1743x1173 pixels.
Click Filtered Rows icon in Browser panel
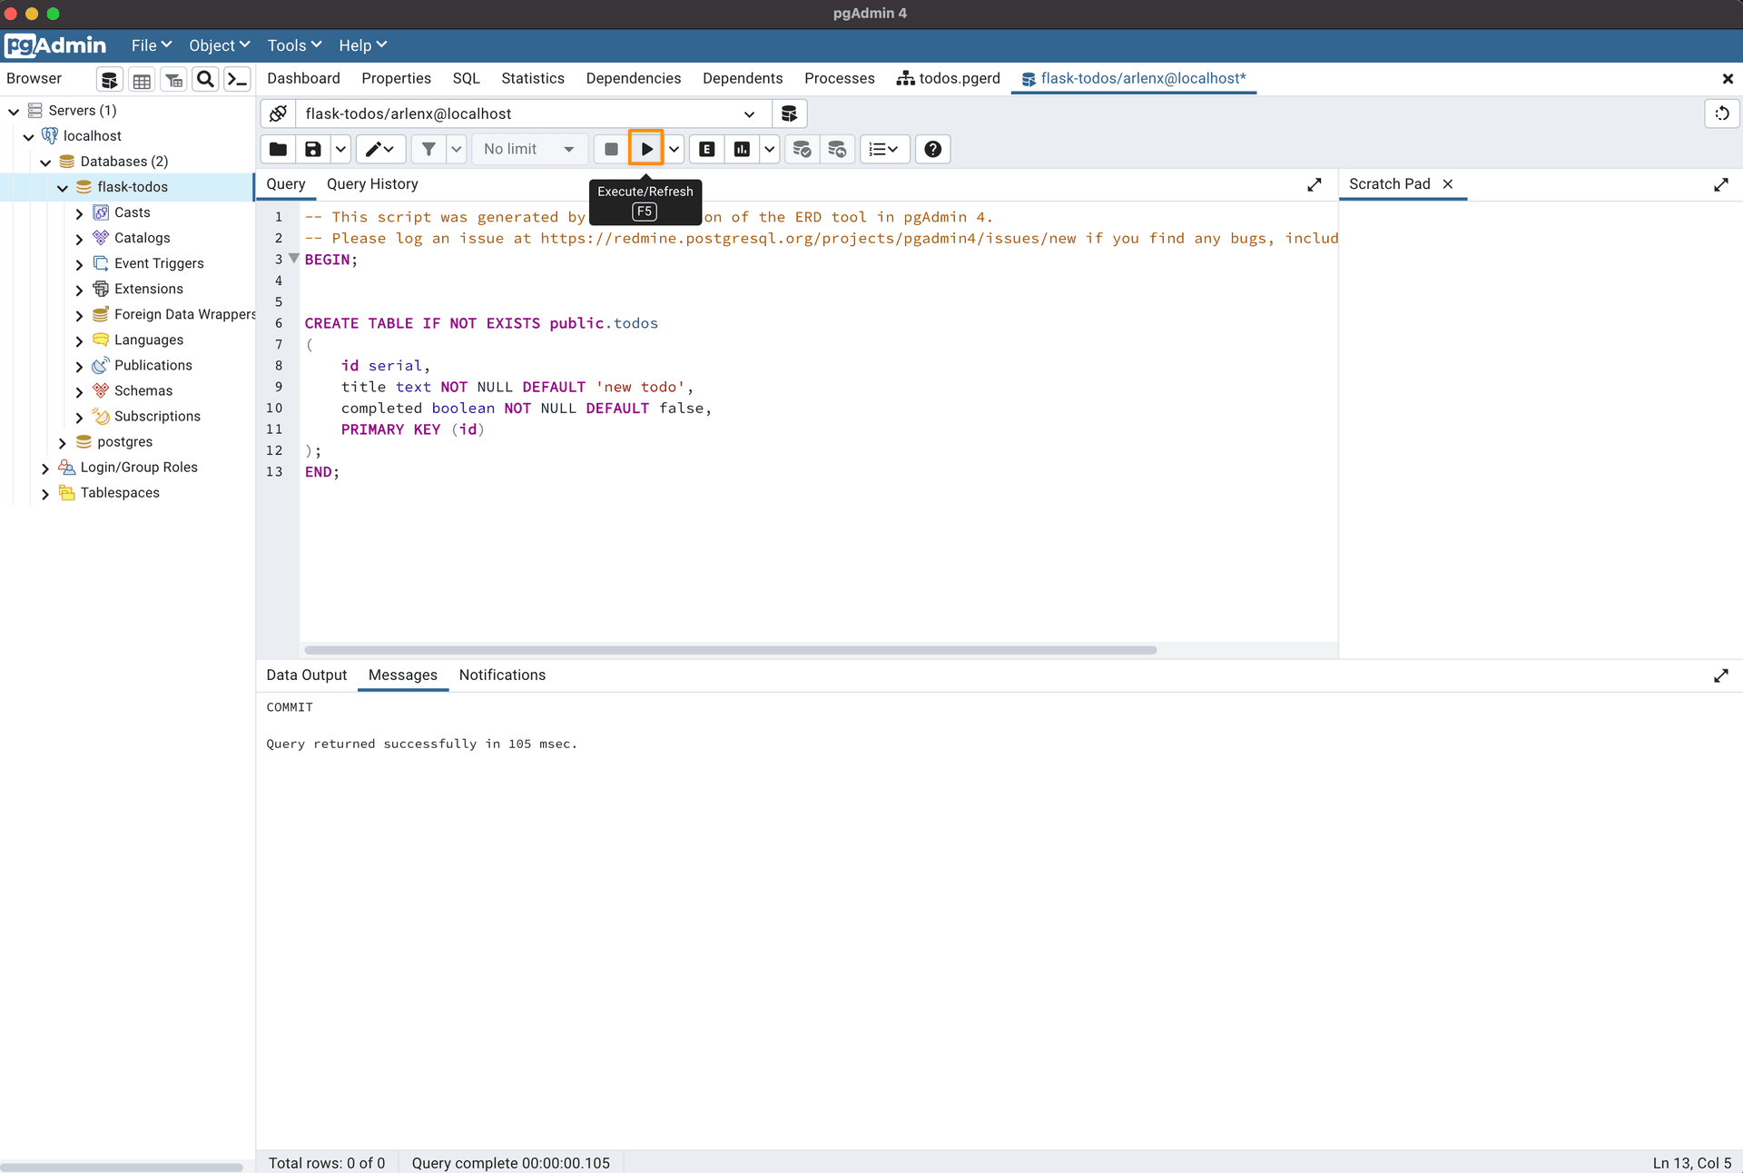tap(173, 80)
